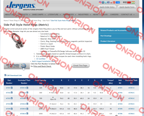This screenshot has height=116, width=144.
Task: Open the Google Plus social icon
Action: pyautogui.click(x=114, y=2)
